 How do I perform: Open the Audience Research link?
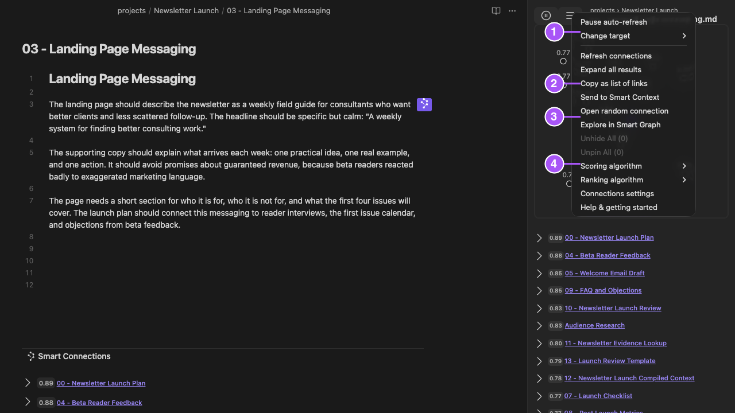594,325
